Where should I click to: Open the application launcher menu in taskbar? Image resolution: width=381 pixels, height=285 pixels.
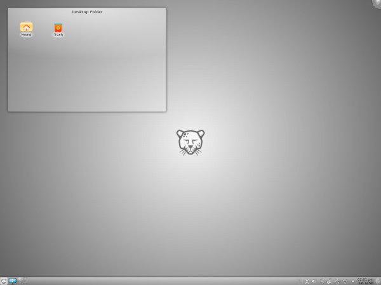(4, 281)
